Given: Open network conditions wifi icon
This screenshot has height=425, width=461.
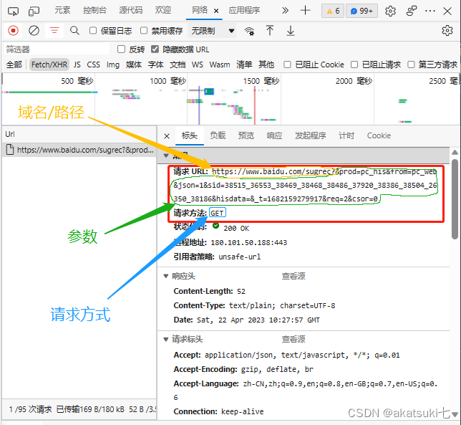Looking at the screenshot, I should [249, 31].
